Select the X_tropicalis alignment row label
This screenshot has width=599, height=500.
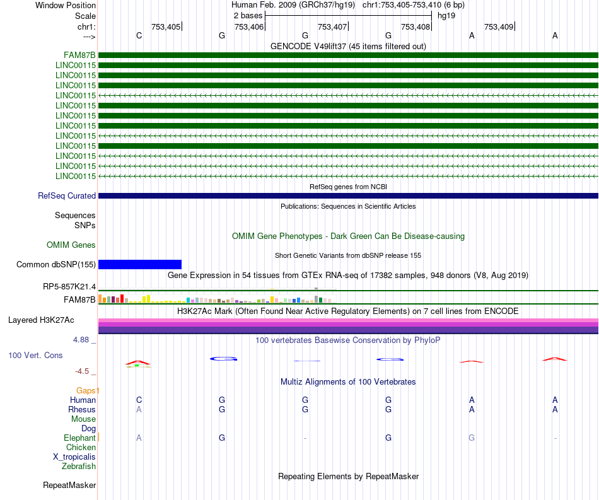tap(74, 457)
